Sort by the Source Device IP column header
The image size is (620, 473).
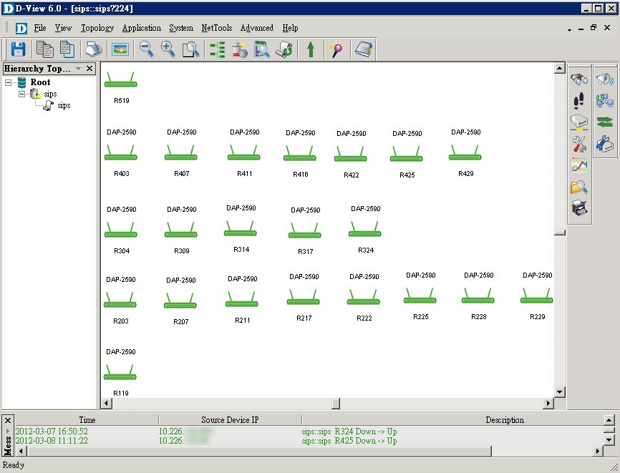230,419
